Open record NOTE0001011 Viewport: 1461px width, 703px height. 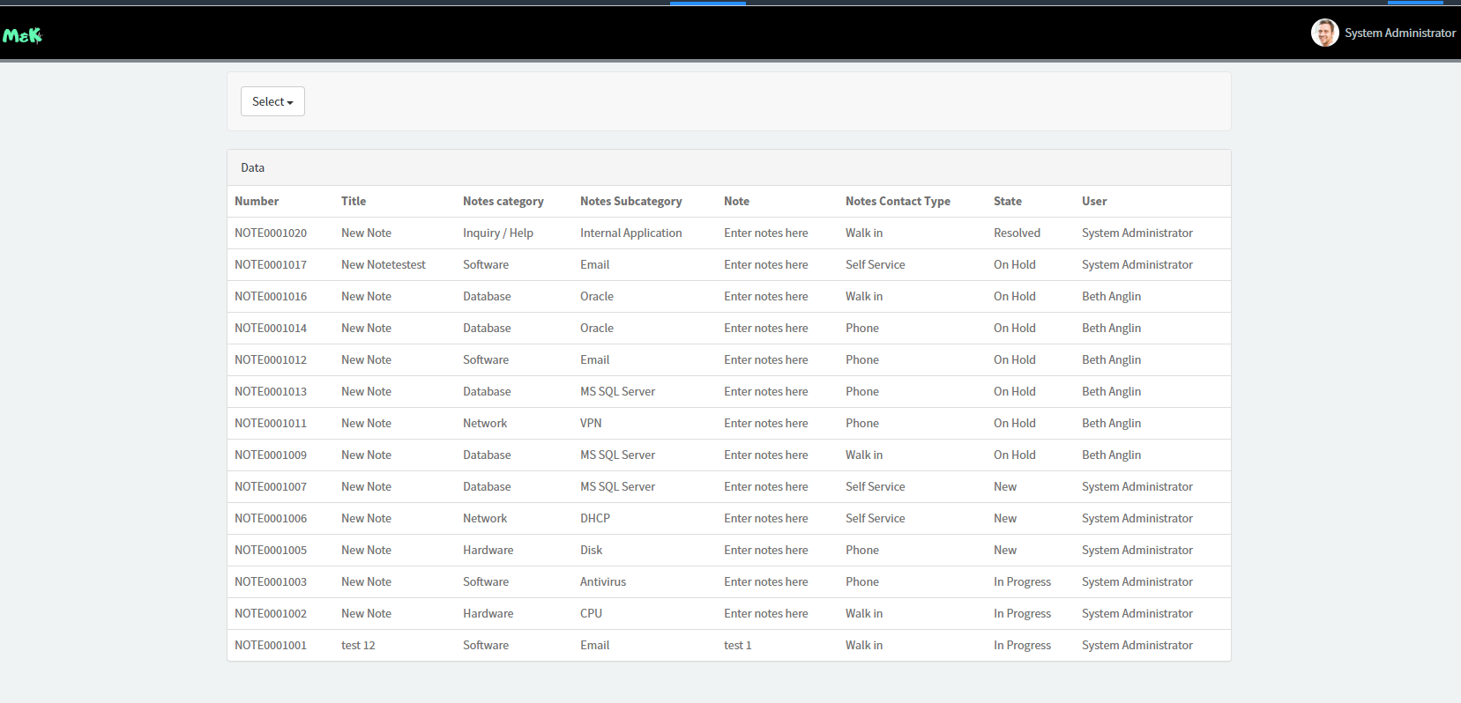(271, 423)
